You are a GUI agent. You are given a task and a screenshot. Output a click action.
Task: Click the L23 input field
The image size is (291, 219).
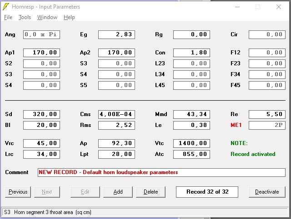coord(191,63)
